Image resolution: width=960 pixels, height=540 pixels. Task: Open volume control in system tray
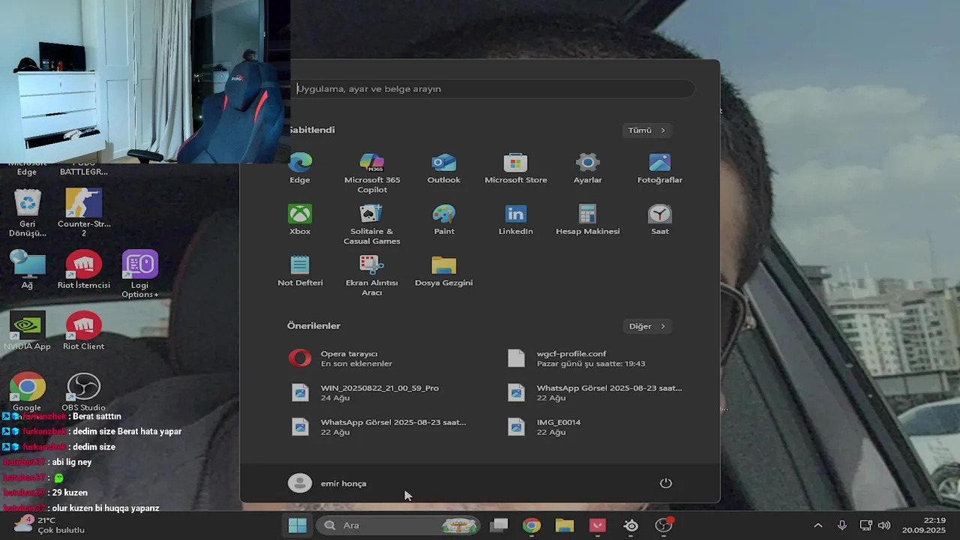point(884,525)
